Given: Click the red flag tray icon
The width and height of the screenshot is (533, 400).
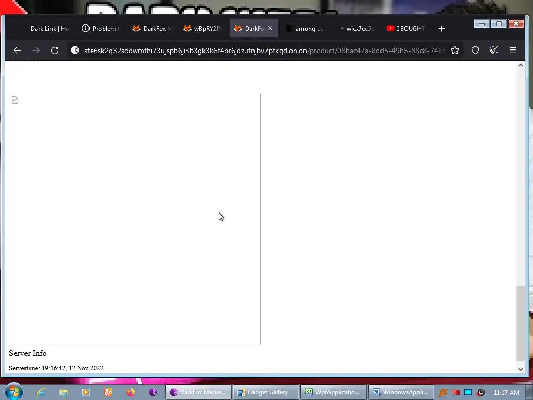Looking at the screenshot, I should (x=455, y=392).
